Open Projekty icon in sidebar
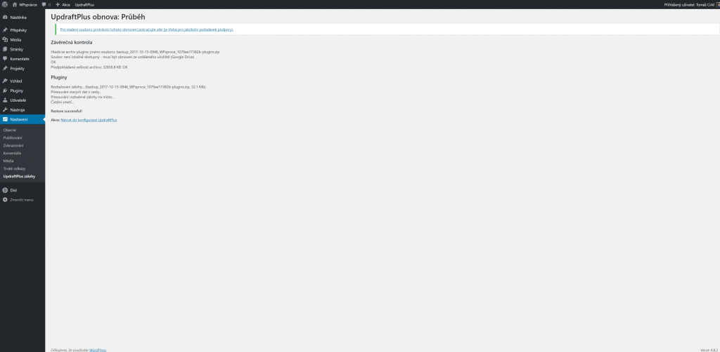Screen dimensions: 720x352 pos(5,69)
